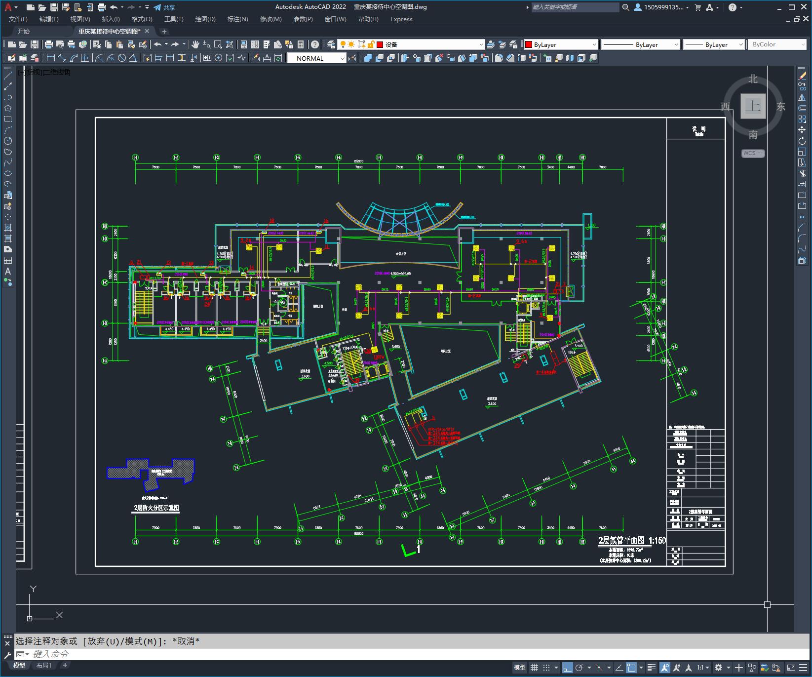812x677 pixels.
Task: Click the Clean Screen icon in status bar
Action: coord(791,668)
